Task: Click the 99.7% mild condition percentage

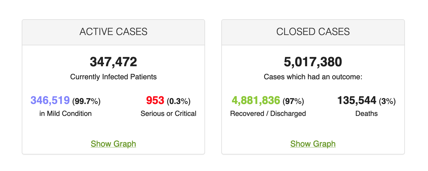Action: 86,101
